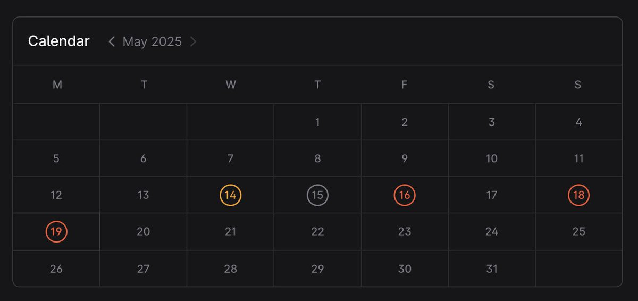Go to previous month with left chevron

(112, 41)
